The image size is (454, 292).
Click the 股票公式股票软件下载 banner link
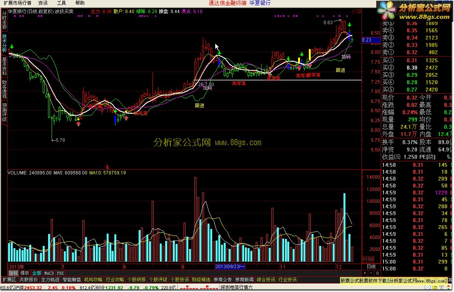(394, 280)
